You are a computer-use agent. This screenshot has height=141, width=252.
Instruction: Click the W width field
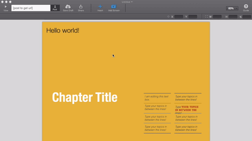pos(217,16)
